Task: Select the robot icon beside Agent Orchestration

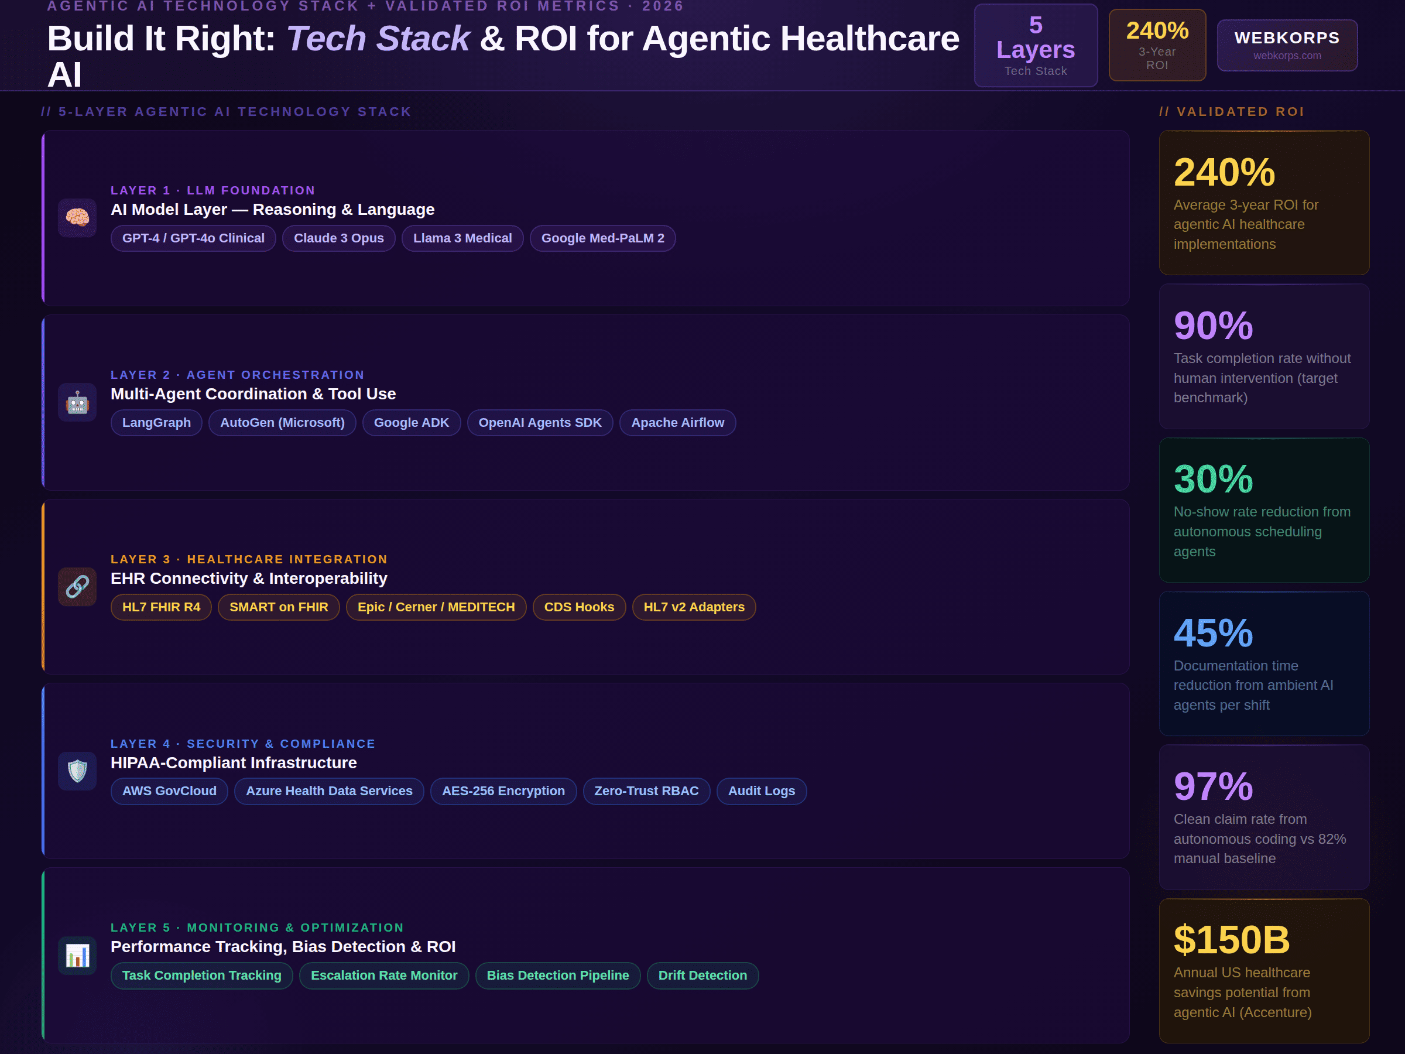Action: (77, 402)
